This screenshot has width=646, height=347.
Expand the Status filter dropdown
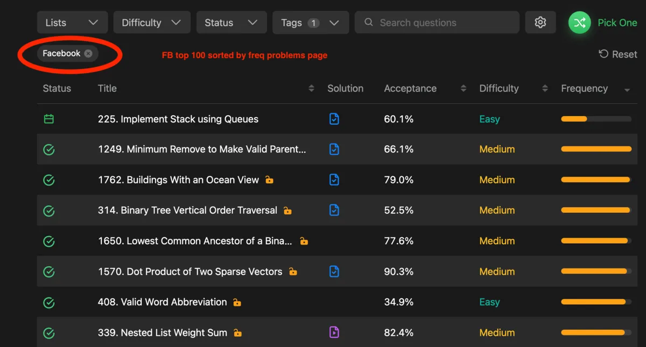point(231,23)
